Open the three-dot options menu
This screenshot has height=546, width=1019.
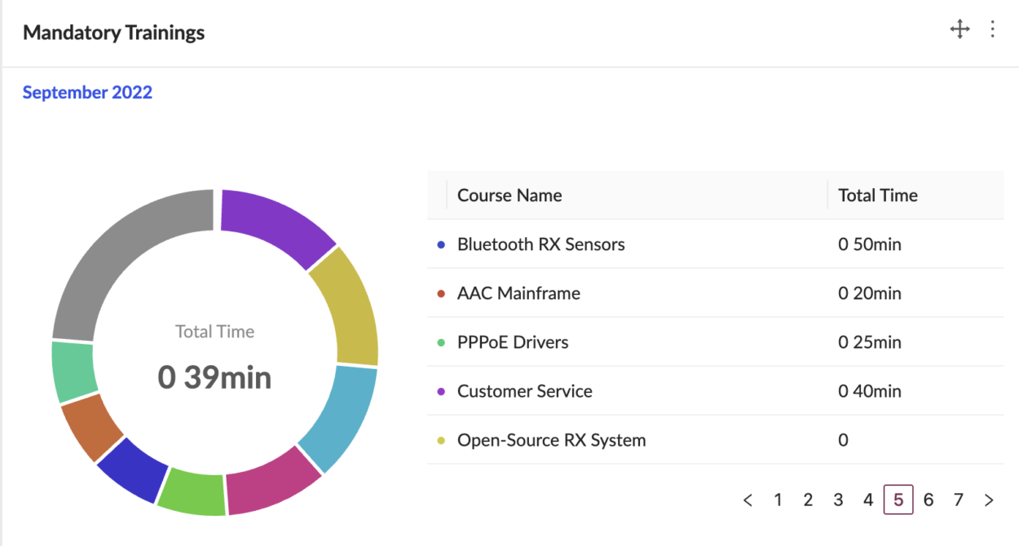[x=992, y=30]
